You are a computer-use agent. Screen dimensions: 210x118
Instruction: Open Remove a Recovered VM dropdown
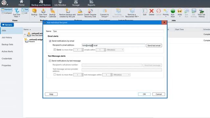click(x=132, y=13)
